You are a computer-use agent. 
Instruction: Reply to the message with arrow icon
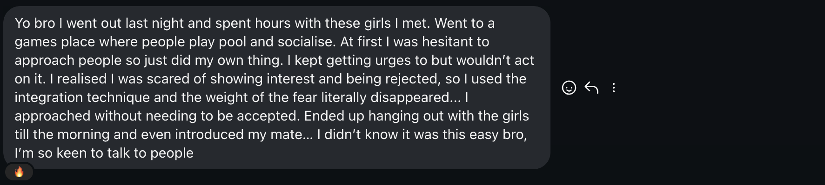point(591,88)
